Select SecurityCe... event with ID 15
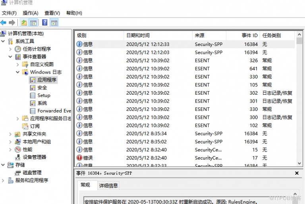 coord(185,150)
